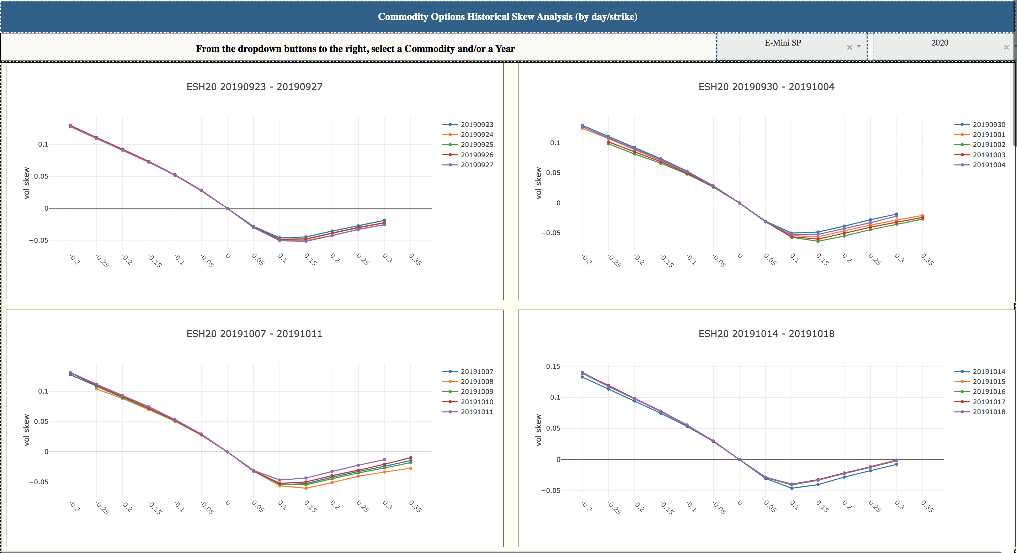Click the E-Mini SP commodity dropdown field
This screenshot has height=553, width=1017.
[x=783, y=43]
